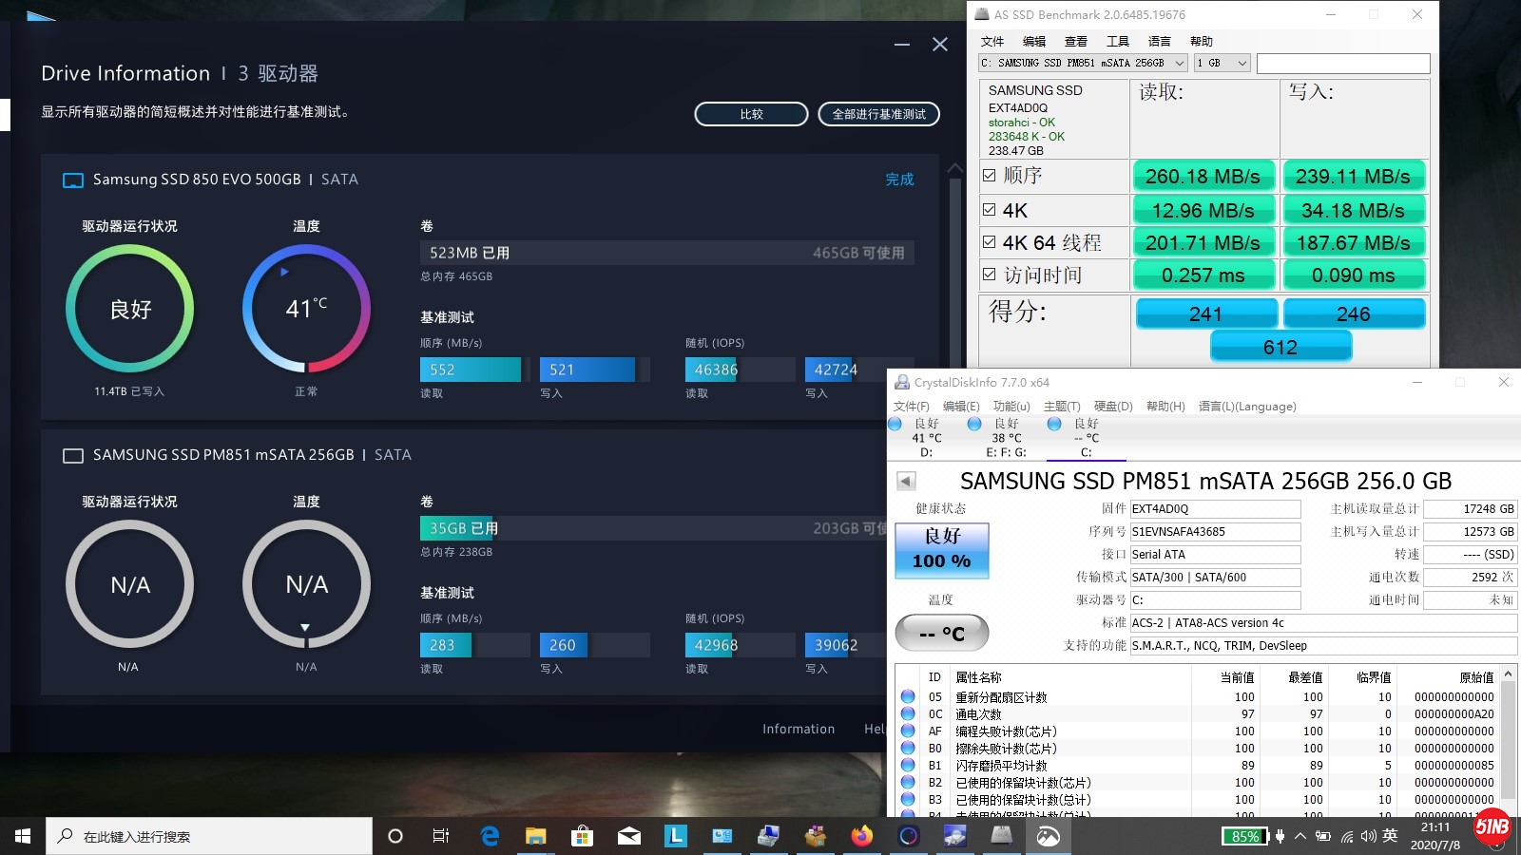Open 语言(L)(Language) menu in CrystalDiskInfo
This screenshot has height=855, width=1521.
[x=1247, y=407]
